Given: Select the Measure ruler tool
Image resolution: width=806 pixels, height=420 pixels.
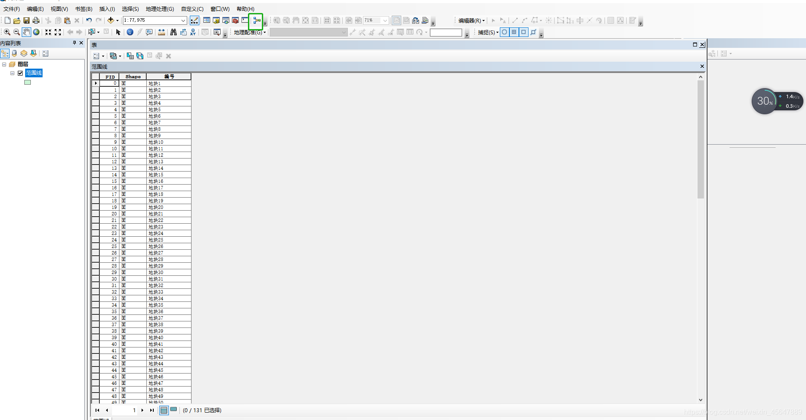Looking at the screenshot, I should [162, 32].
